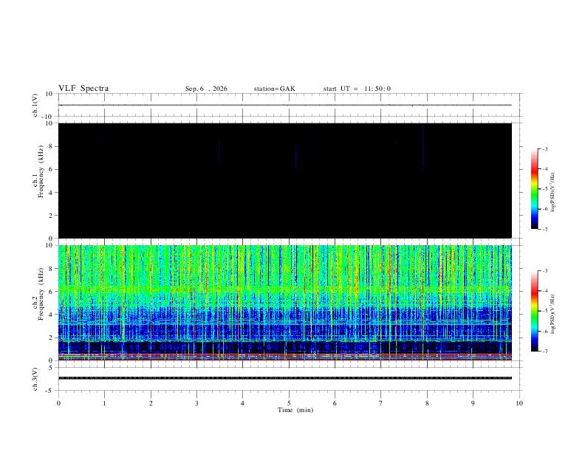Click the red line at the bottom of ch.2
This screenshot has height=452, width=585.
point(285,360)
